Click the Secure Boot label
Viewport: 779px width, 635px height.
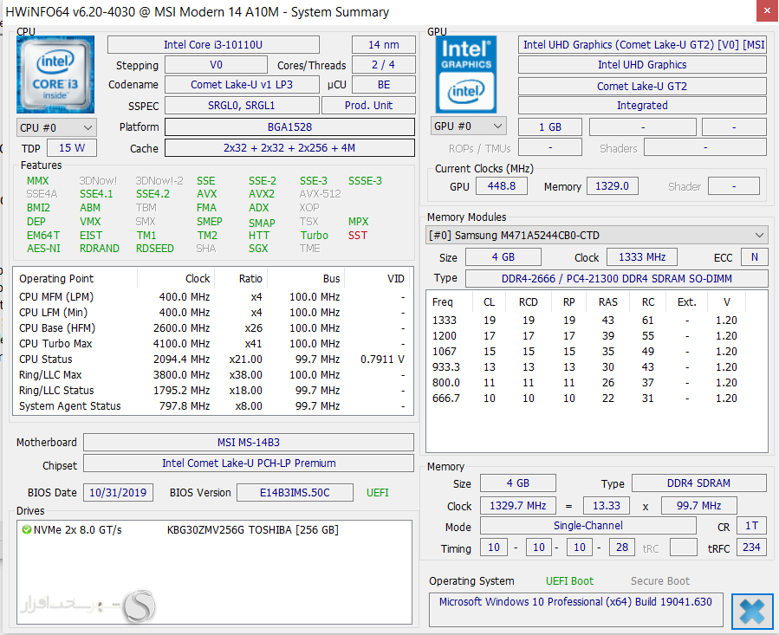tap(660, 580)
